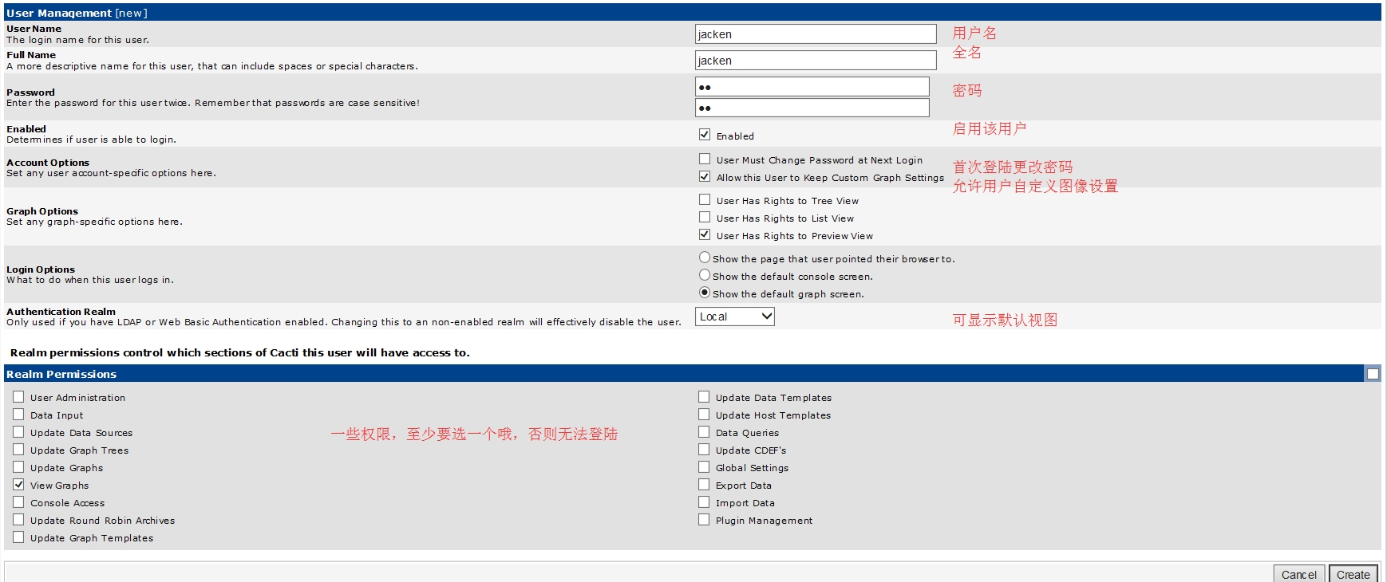
Task: Check User Must Change Password at Next Login
Action: pos(705,159)
